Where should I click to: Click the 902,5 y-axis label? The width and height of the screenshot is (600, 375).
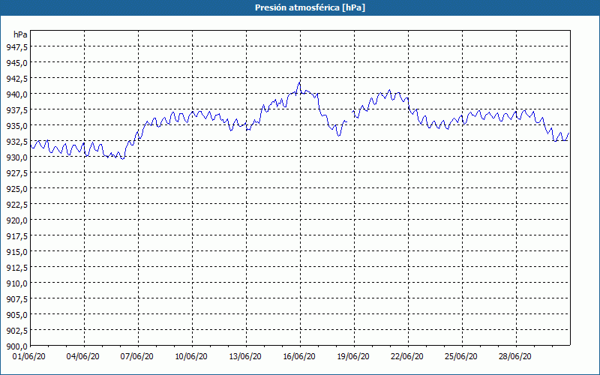pos(16,330)
